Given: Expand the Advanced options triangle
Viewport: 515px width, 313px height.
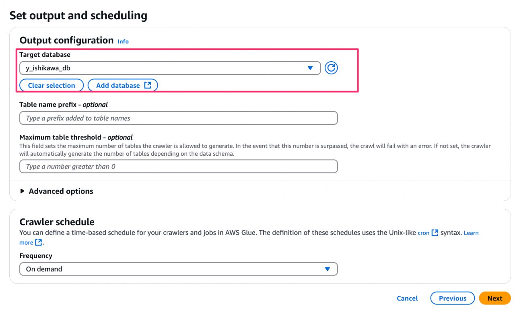Looking at the screenshot, I should click(22, 191).
